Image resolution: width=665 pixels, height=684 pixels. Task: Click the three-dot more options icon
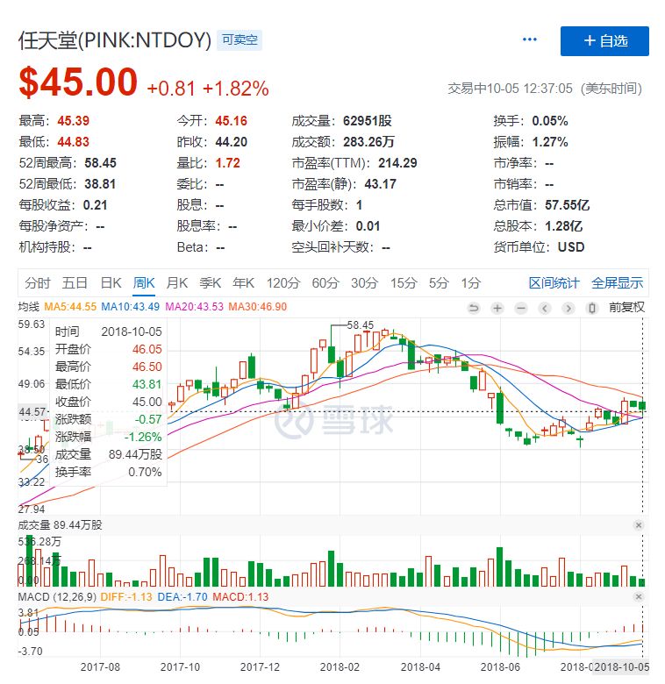coord(529,39)
